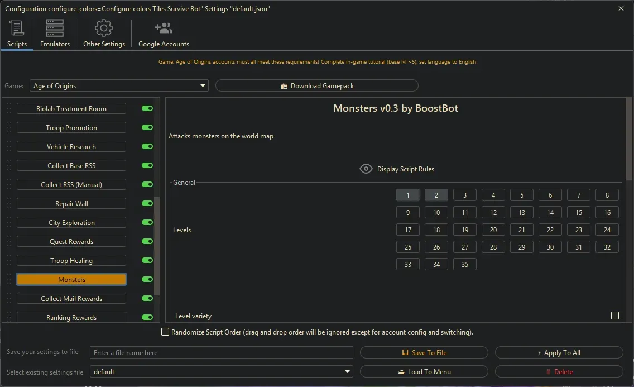Click the Download Gamepack button
Screen dimensions: 634x387
316,86
